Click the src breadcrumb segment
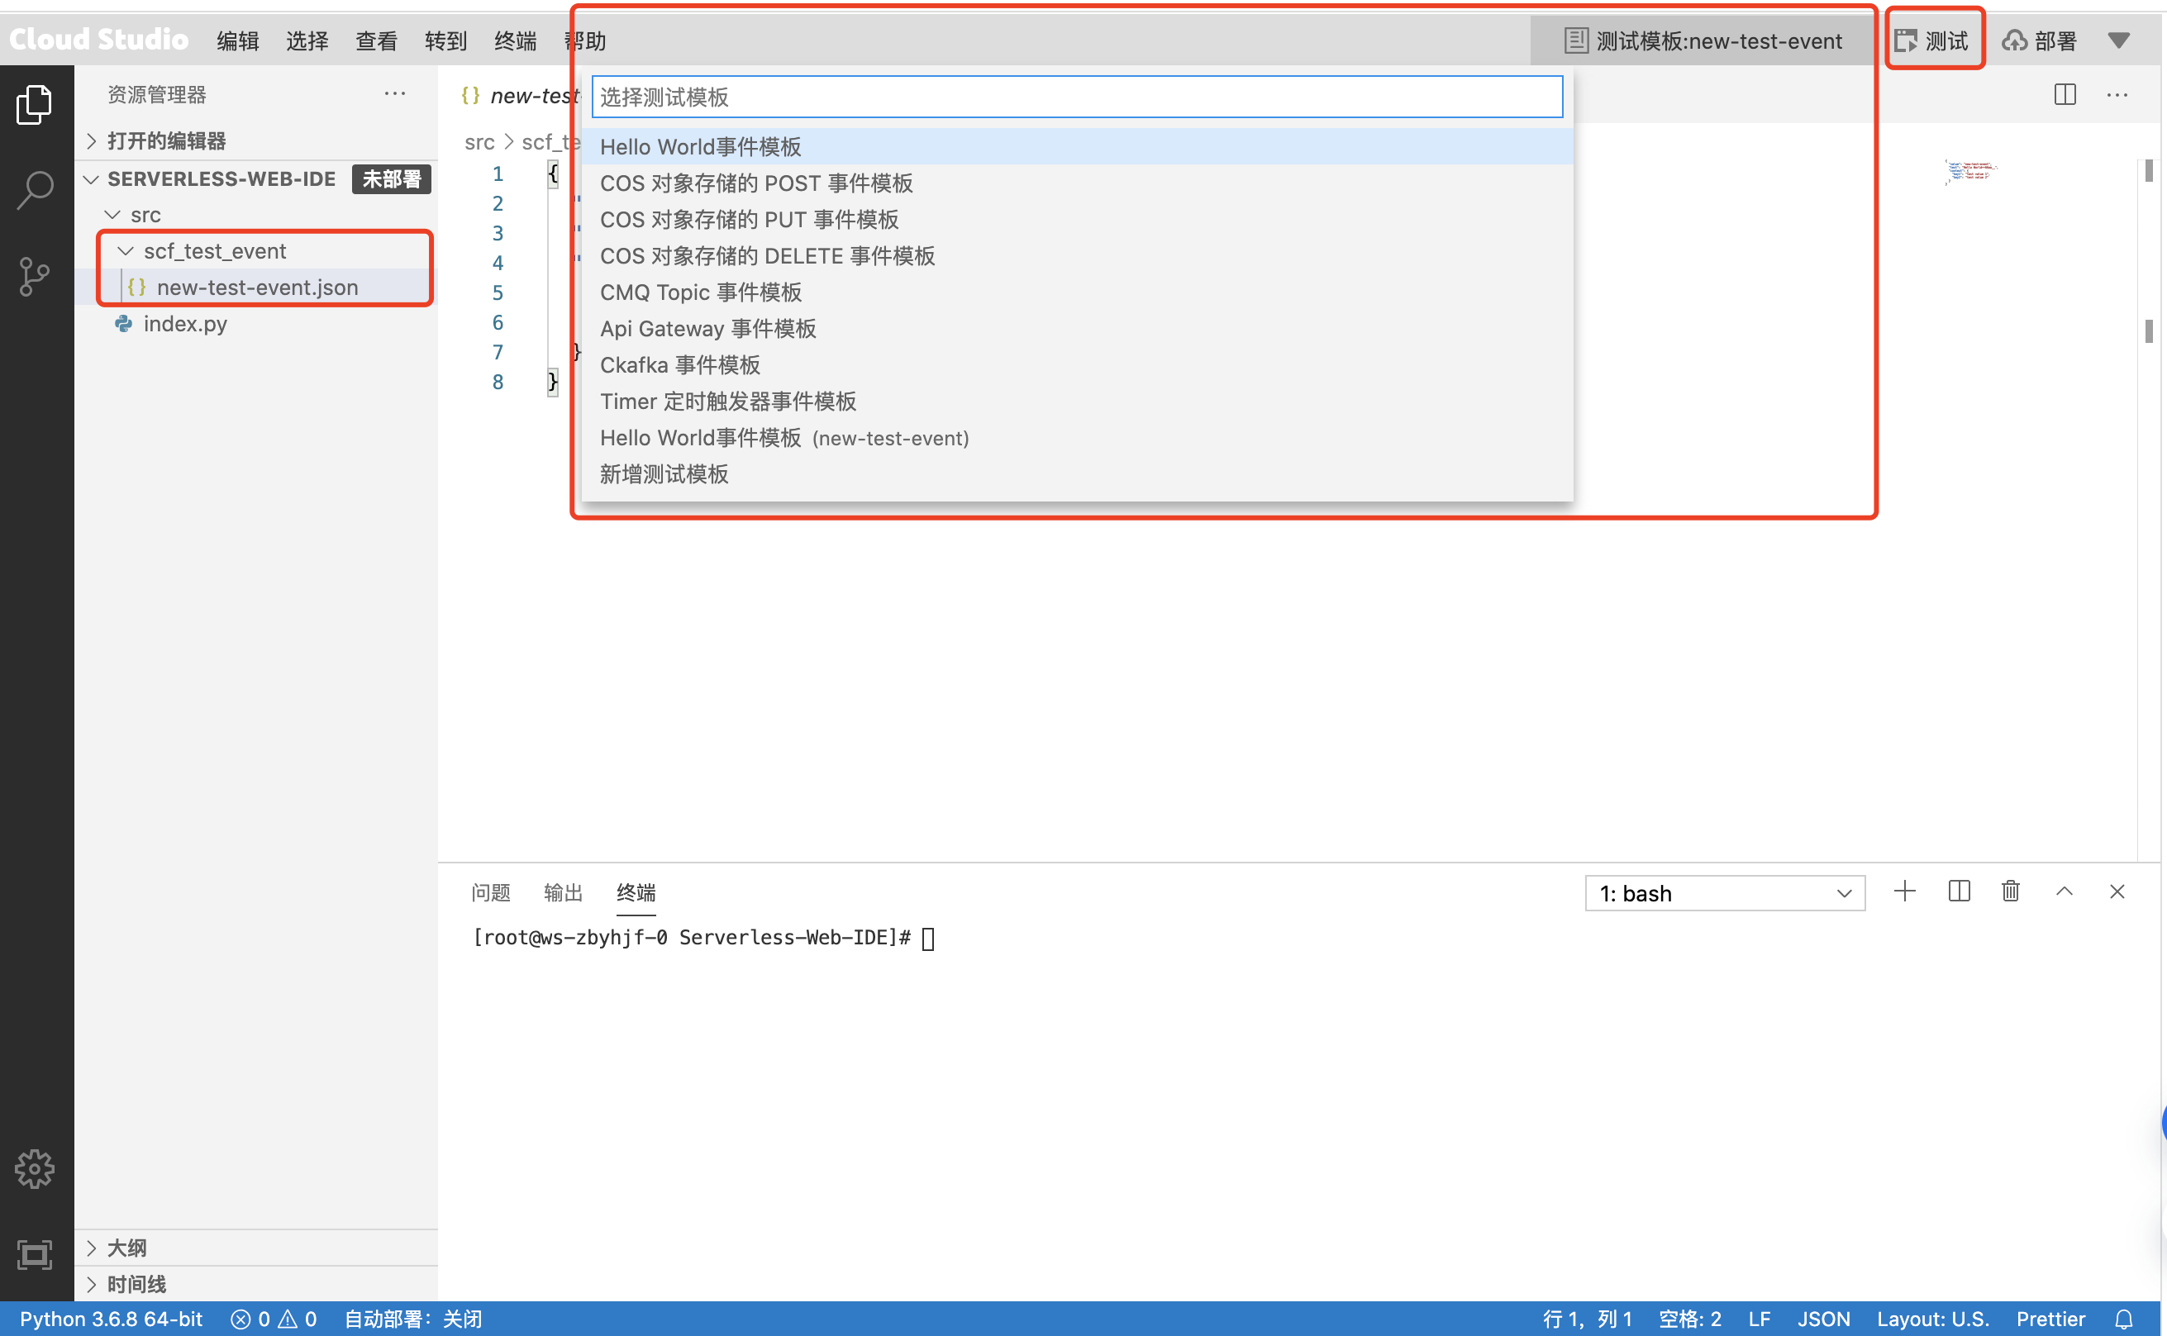The height and width of the screenshot is (1336, 2167). point(479,142)
